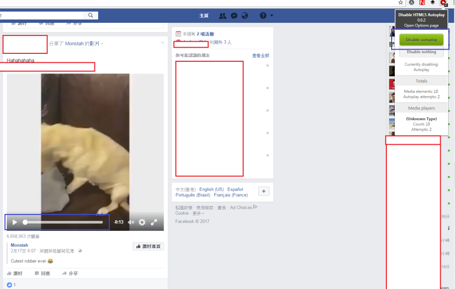
Task: Click the video progress seek bar
Action: (63, 222)
